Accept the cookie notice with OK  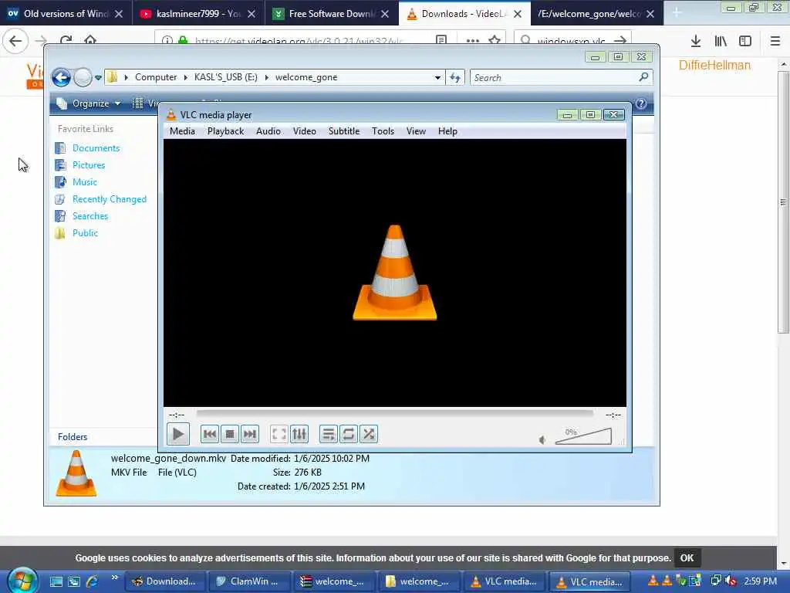[687, 557]
